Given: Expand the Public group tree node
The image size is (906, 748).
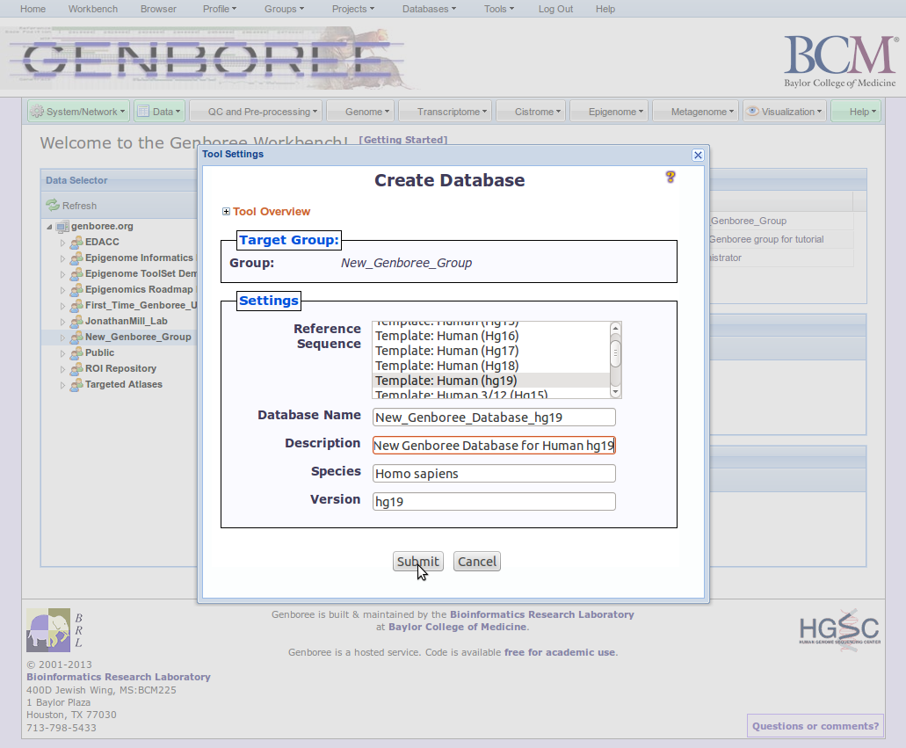Looking at the screenshot, I should 62,353.
